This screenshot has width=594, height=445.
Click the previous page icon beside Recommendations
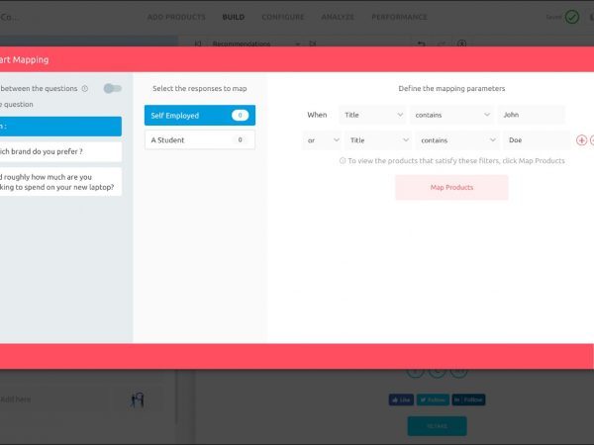[198, 44]
